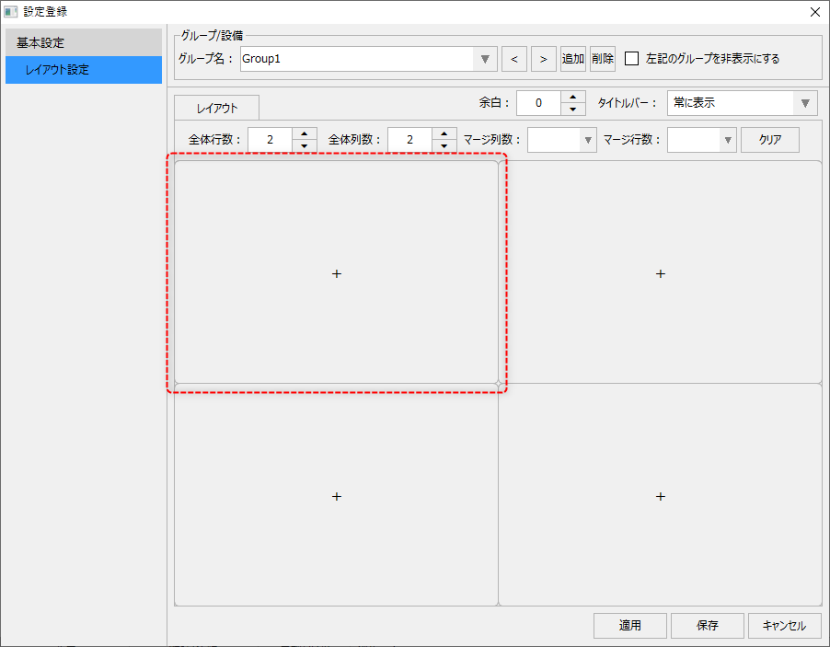Expand the マージ列数 dropdown
The image size is (830, 647).
(587, 139)
